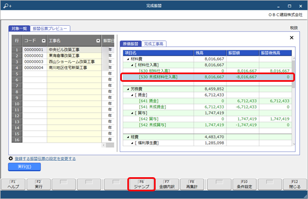Select the [641 賃金] row
This screenshot has width=308, height=199.
pos(207,101)
